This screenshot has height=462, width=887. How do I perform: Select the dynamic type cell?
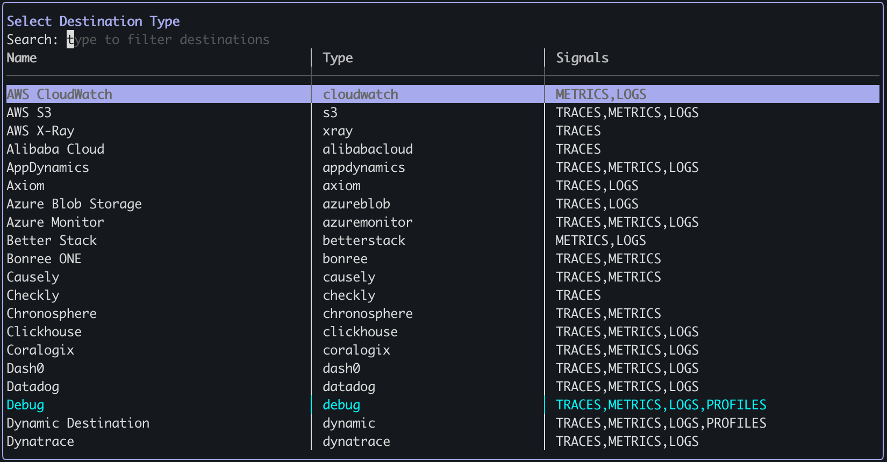point(349,423)
